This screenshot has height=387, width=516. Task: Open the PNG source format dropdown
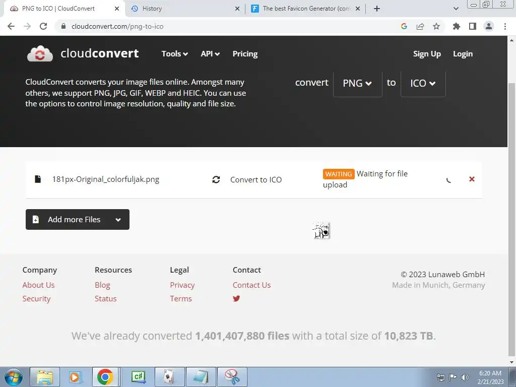coord(357,83)
